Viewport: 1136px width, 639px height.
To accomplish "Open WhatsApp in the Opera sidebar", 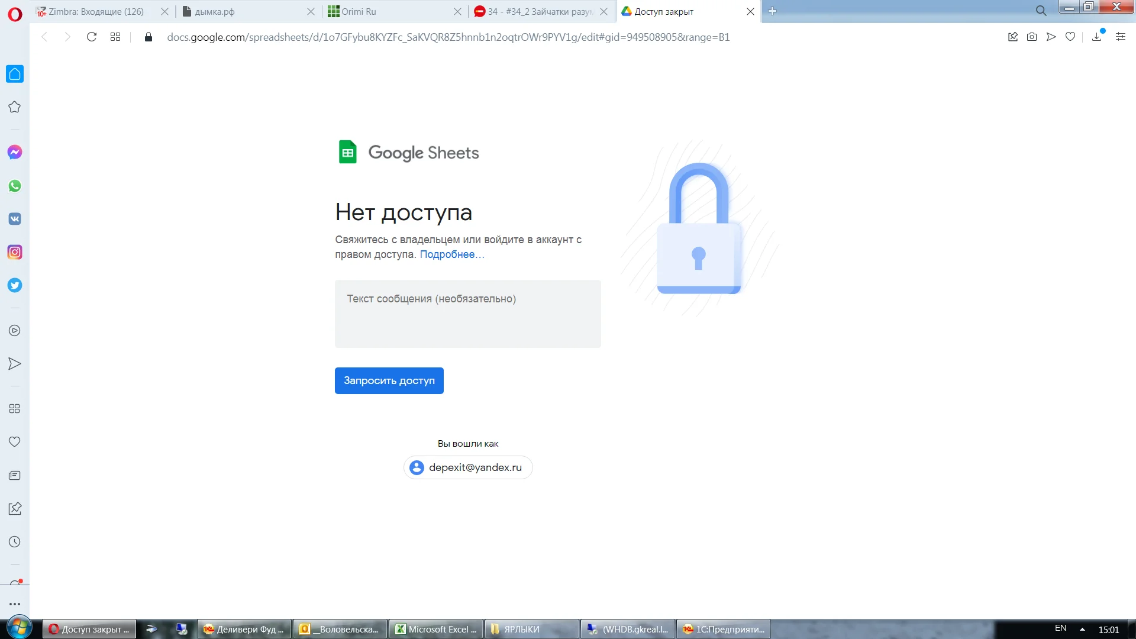I will [x=15, y=186].
